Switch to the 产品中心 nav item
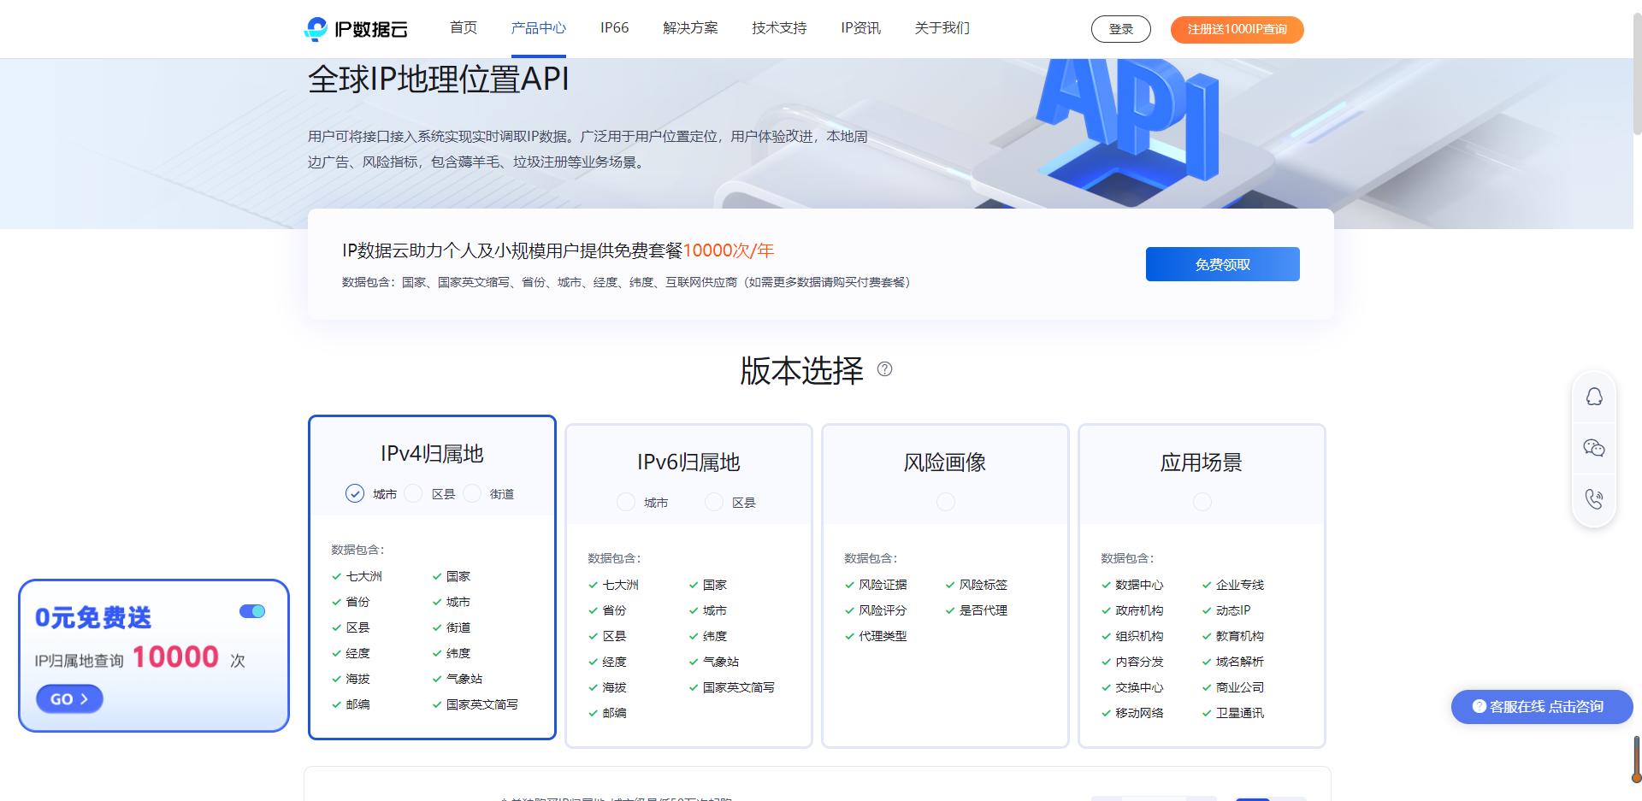The width and height of the screenshot is (1642, 801). [538, 28]
